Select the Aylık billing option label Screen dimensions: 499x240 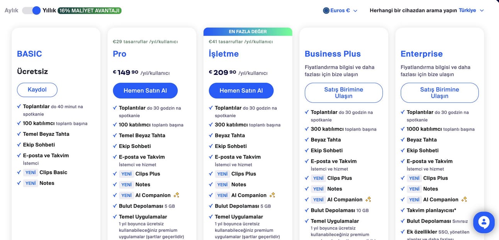[x=12, y=10]
